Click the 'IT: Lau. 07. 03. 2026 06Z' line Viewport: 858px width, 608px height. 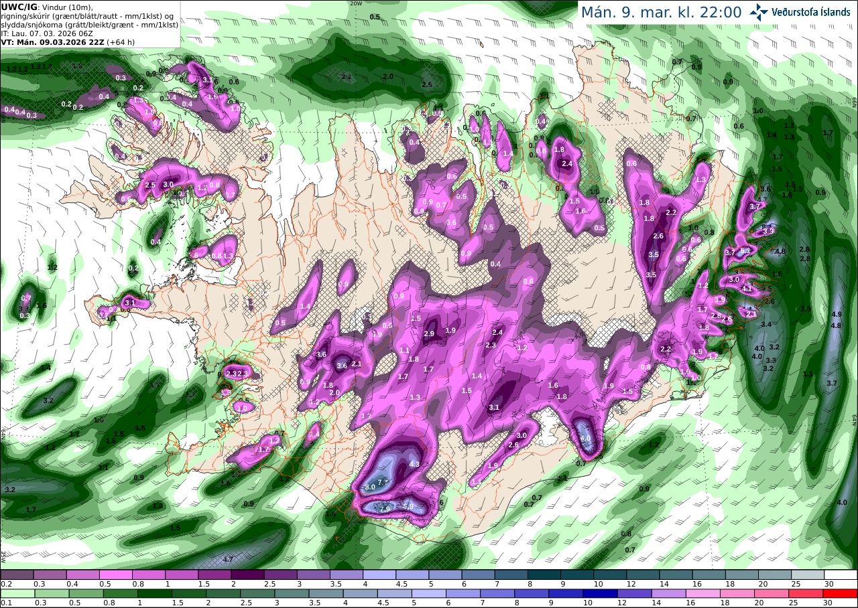pos(47,33)
